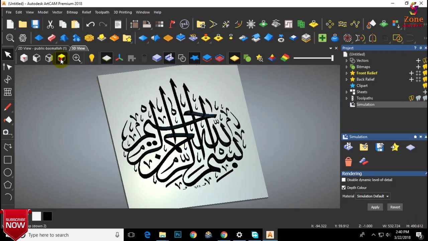Select the isometric yellow cube view icon

click(x=62, y=58)
